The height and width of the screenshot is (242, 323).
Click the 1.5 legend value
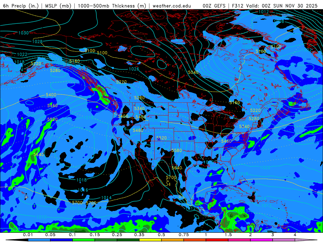[x=228, y=235]
